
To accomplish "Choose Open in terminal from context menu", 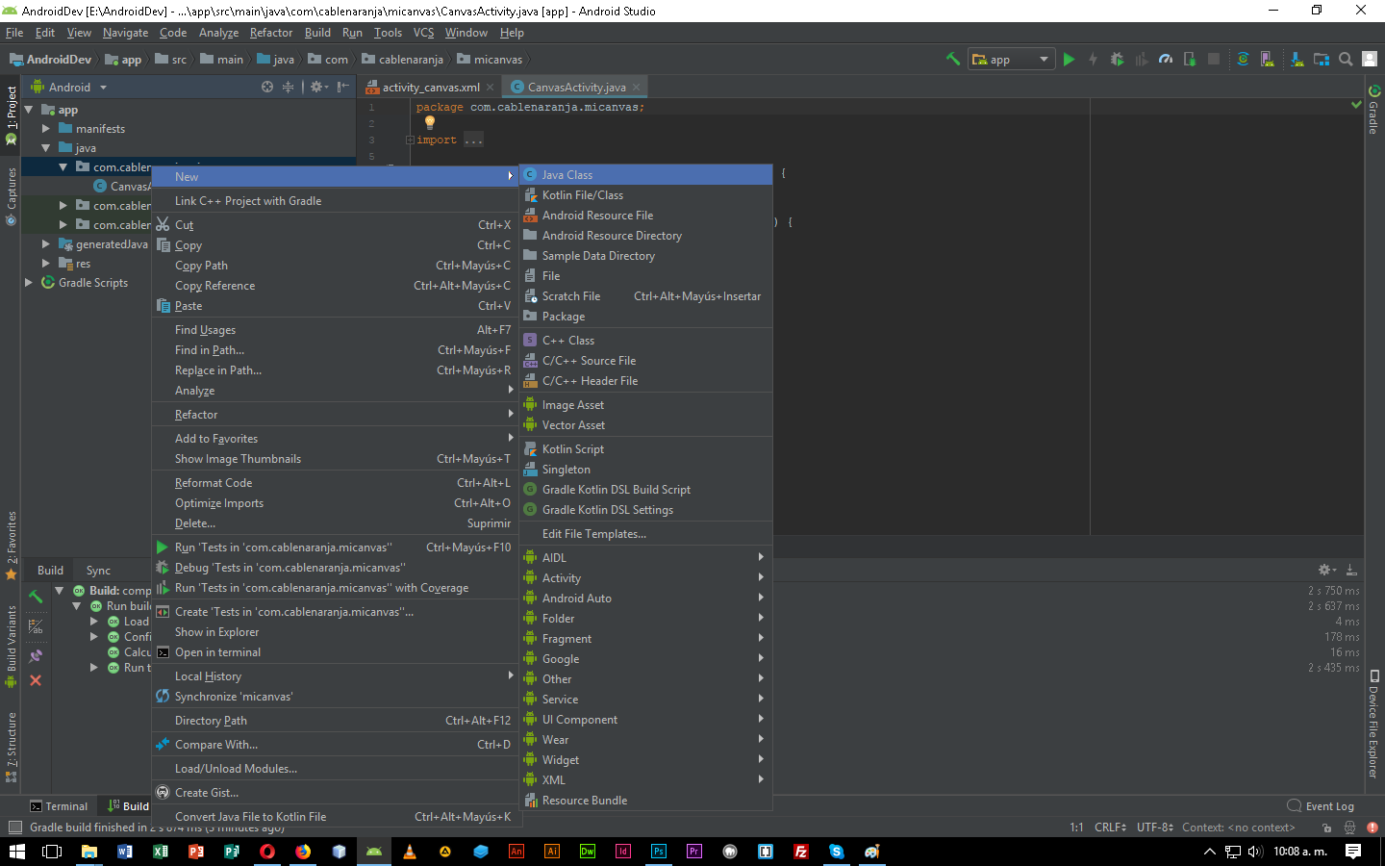I will 336,652.
